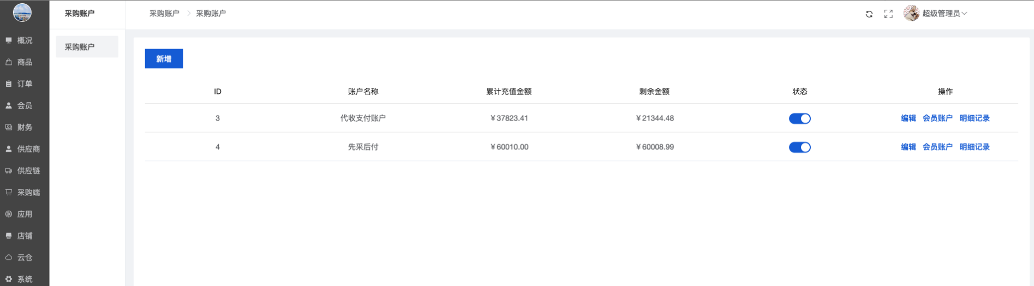Open 供应链 supply chain menu

pos(28,171)
